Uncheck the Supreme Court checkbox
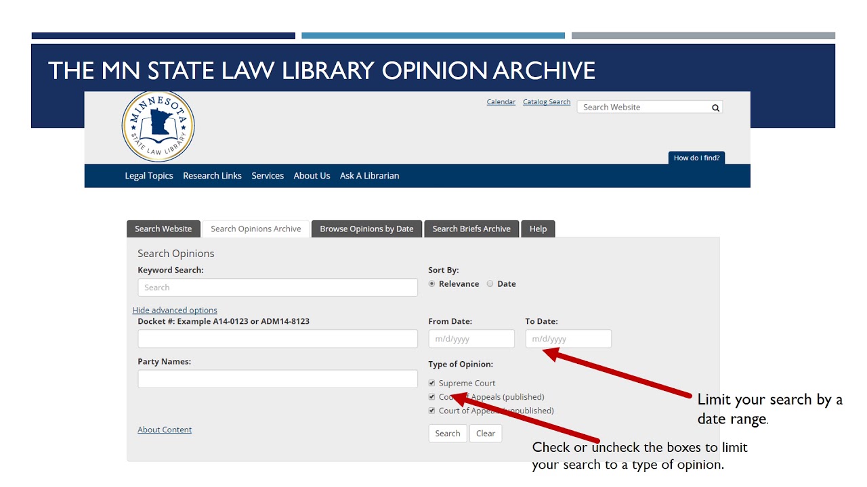 (x=432, y=383)
